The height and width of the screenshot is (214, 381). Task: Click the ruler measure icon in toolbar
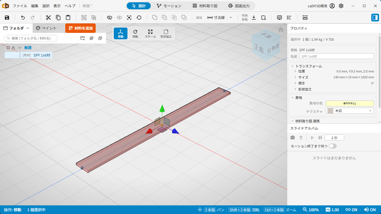click(305, 18)
